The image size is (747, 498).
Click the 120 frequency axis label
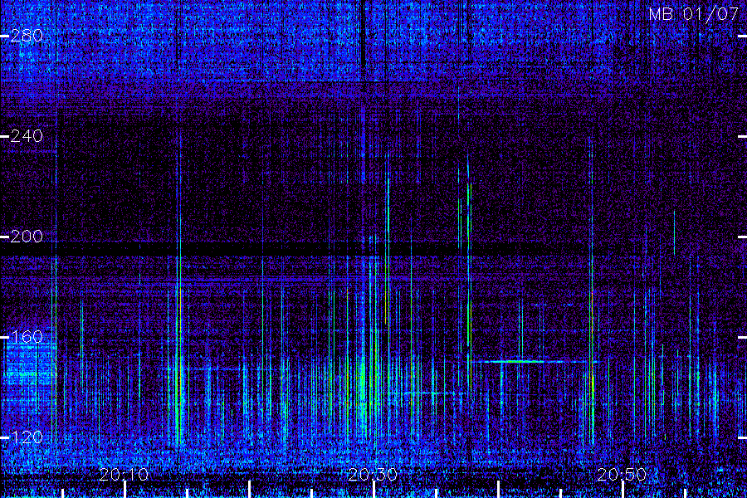click(x=27, y=437)
